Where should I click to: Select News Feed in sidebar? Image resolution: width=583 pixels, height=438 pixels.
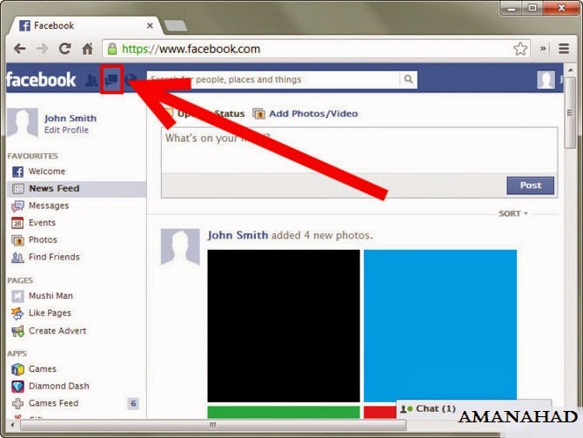[77, 189]
